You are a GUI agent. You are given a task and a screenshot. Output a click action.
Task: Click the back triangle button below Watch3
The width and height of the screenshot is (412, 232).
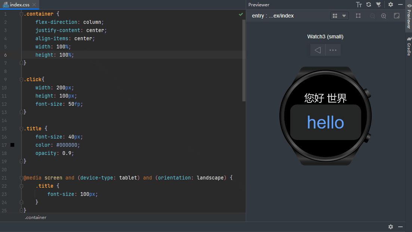317,50
